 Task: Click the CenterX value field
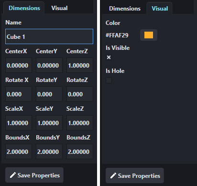tap(19, 65)
